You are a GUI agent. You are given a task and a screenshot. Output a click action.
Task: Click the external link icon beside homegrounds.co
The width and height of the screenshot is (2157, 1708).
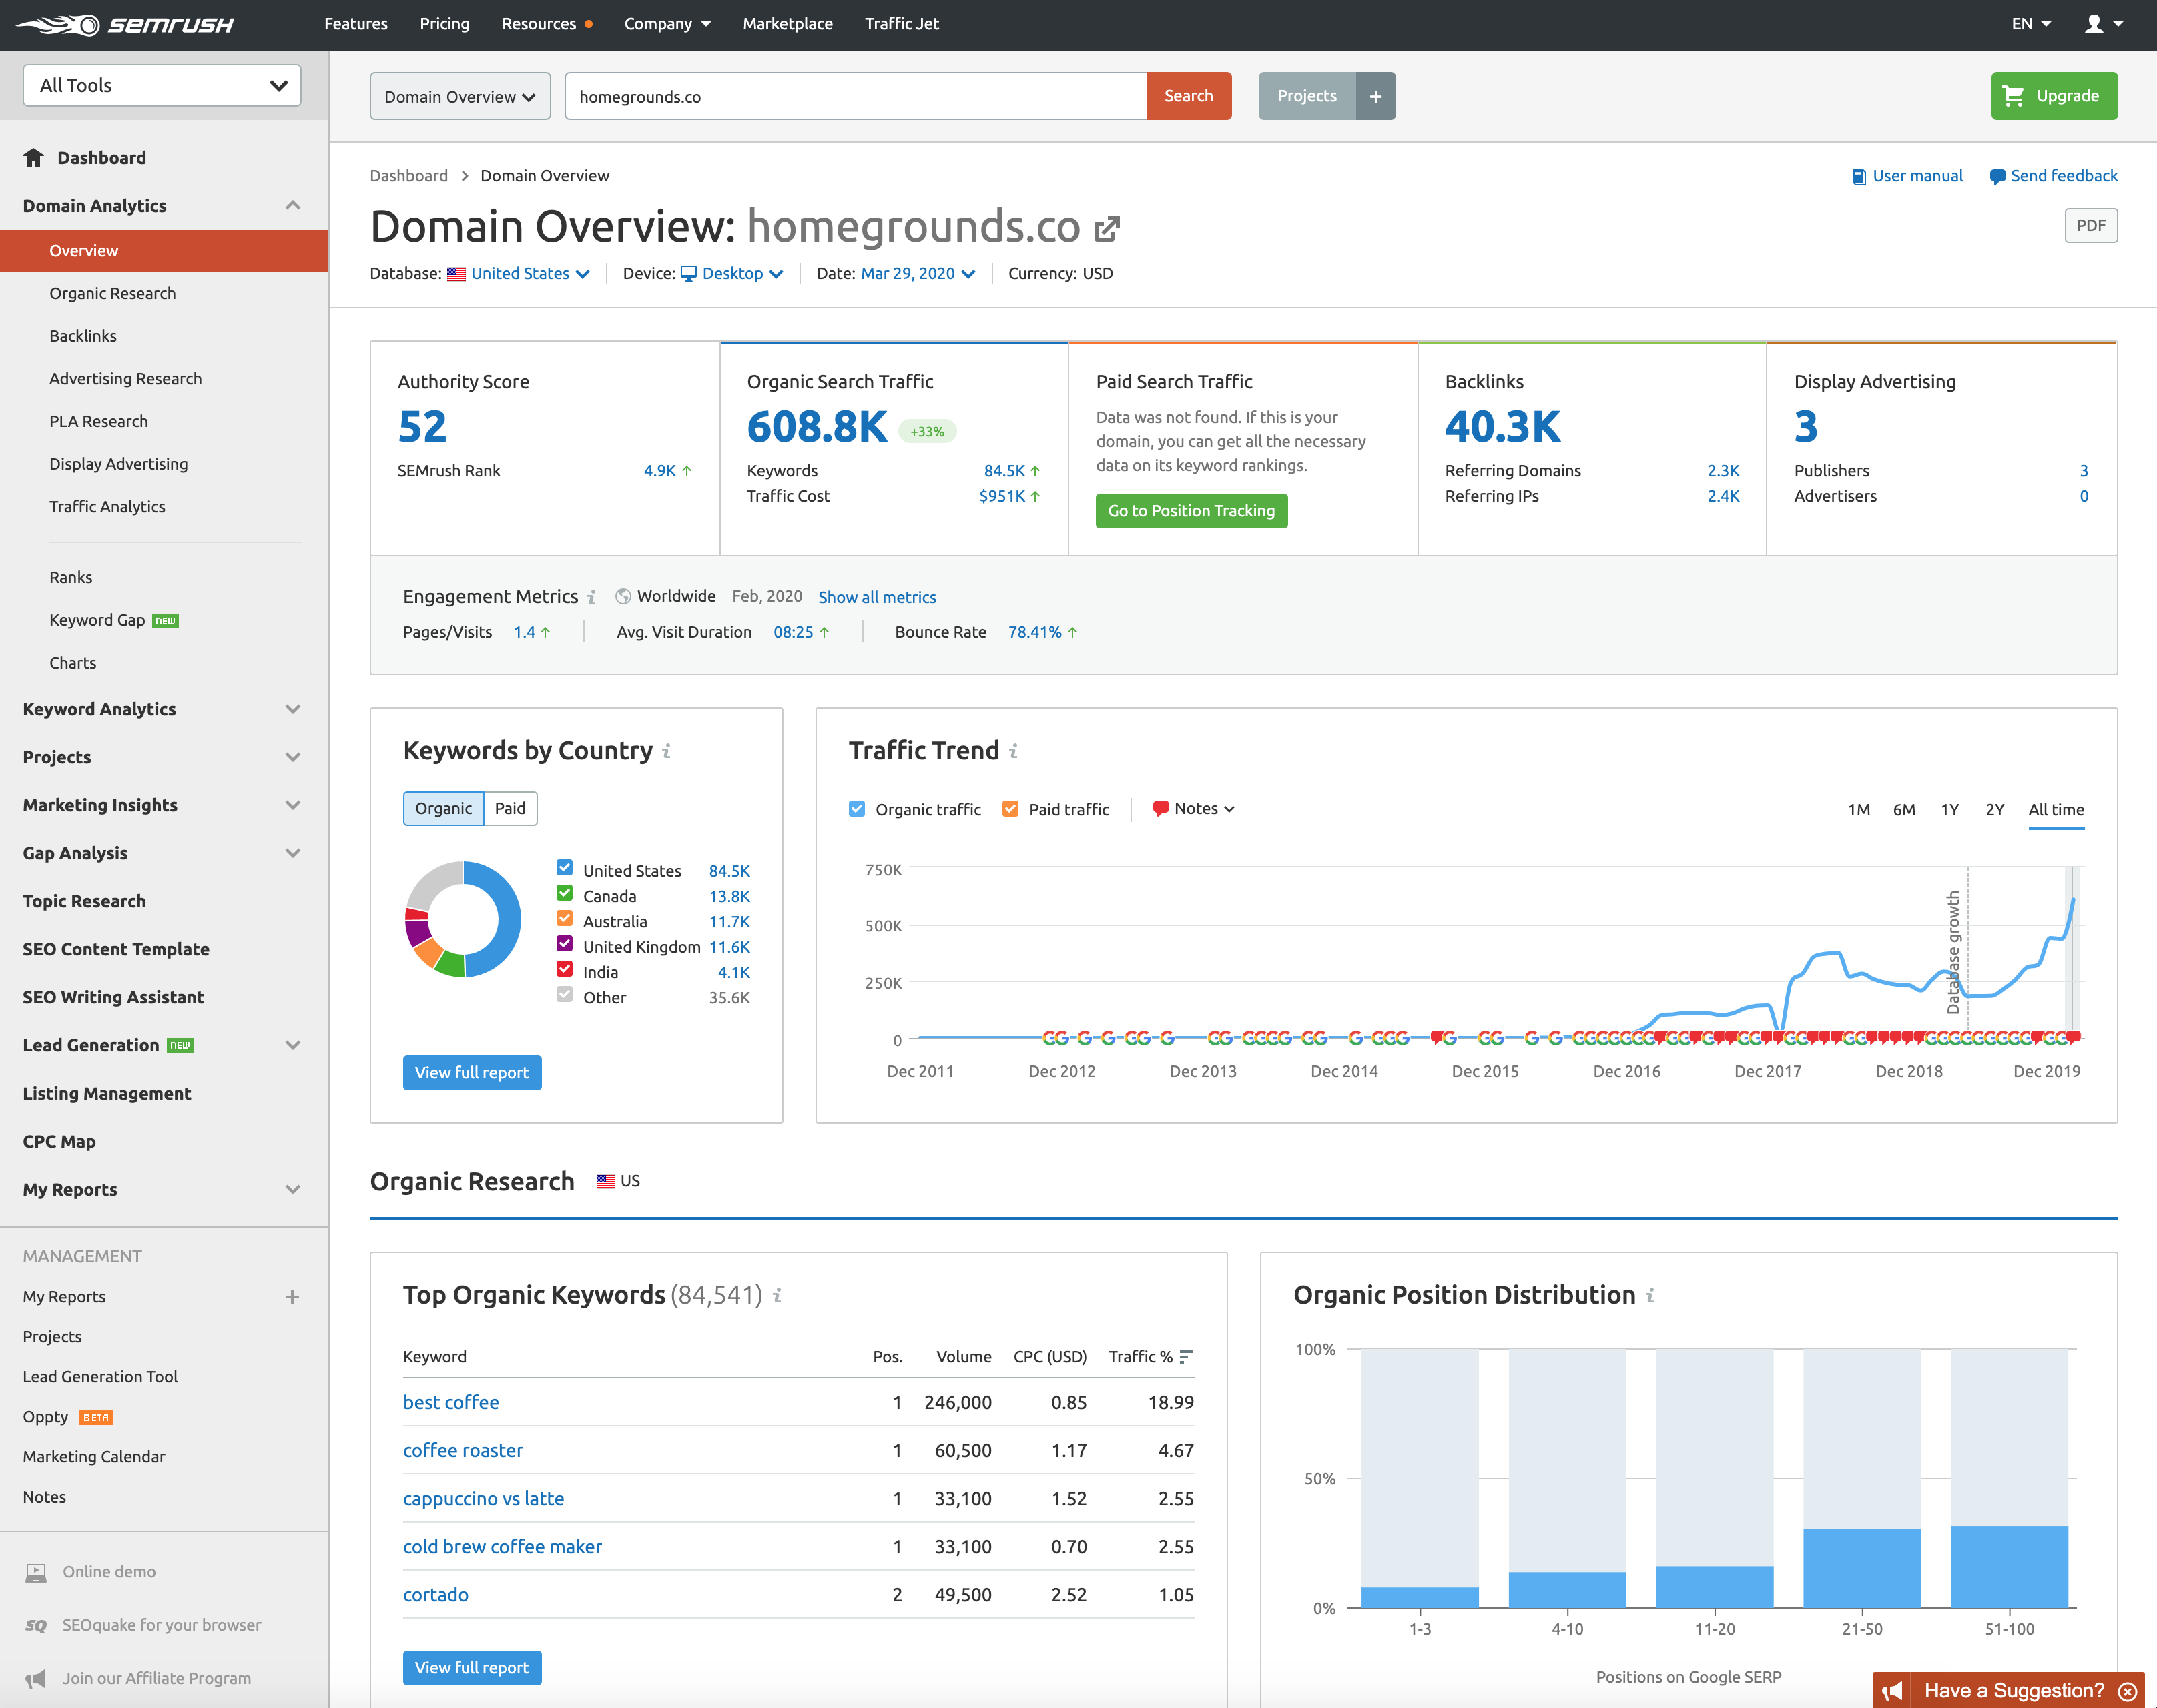pyautogui.click(x=1107, y=229)
